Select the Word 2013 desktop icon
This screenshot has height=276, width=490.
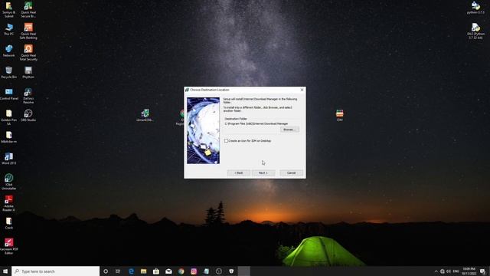pos(8,159)
